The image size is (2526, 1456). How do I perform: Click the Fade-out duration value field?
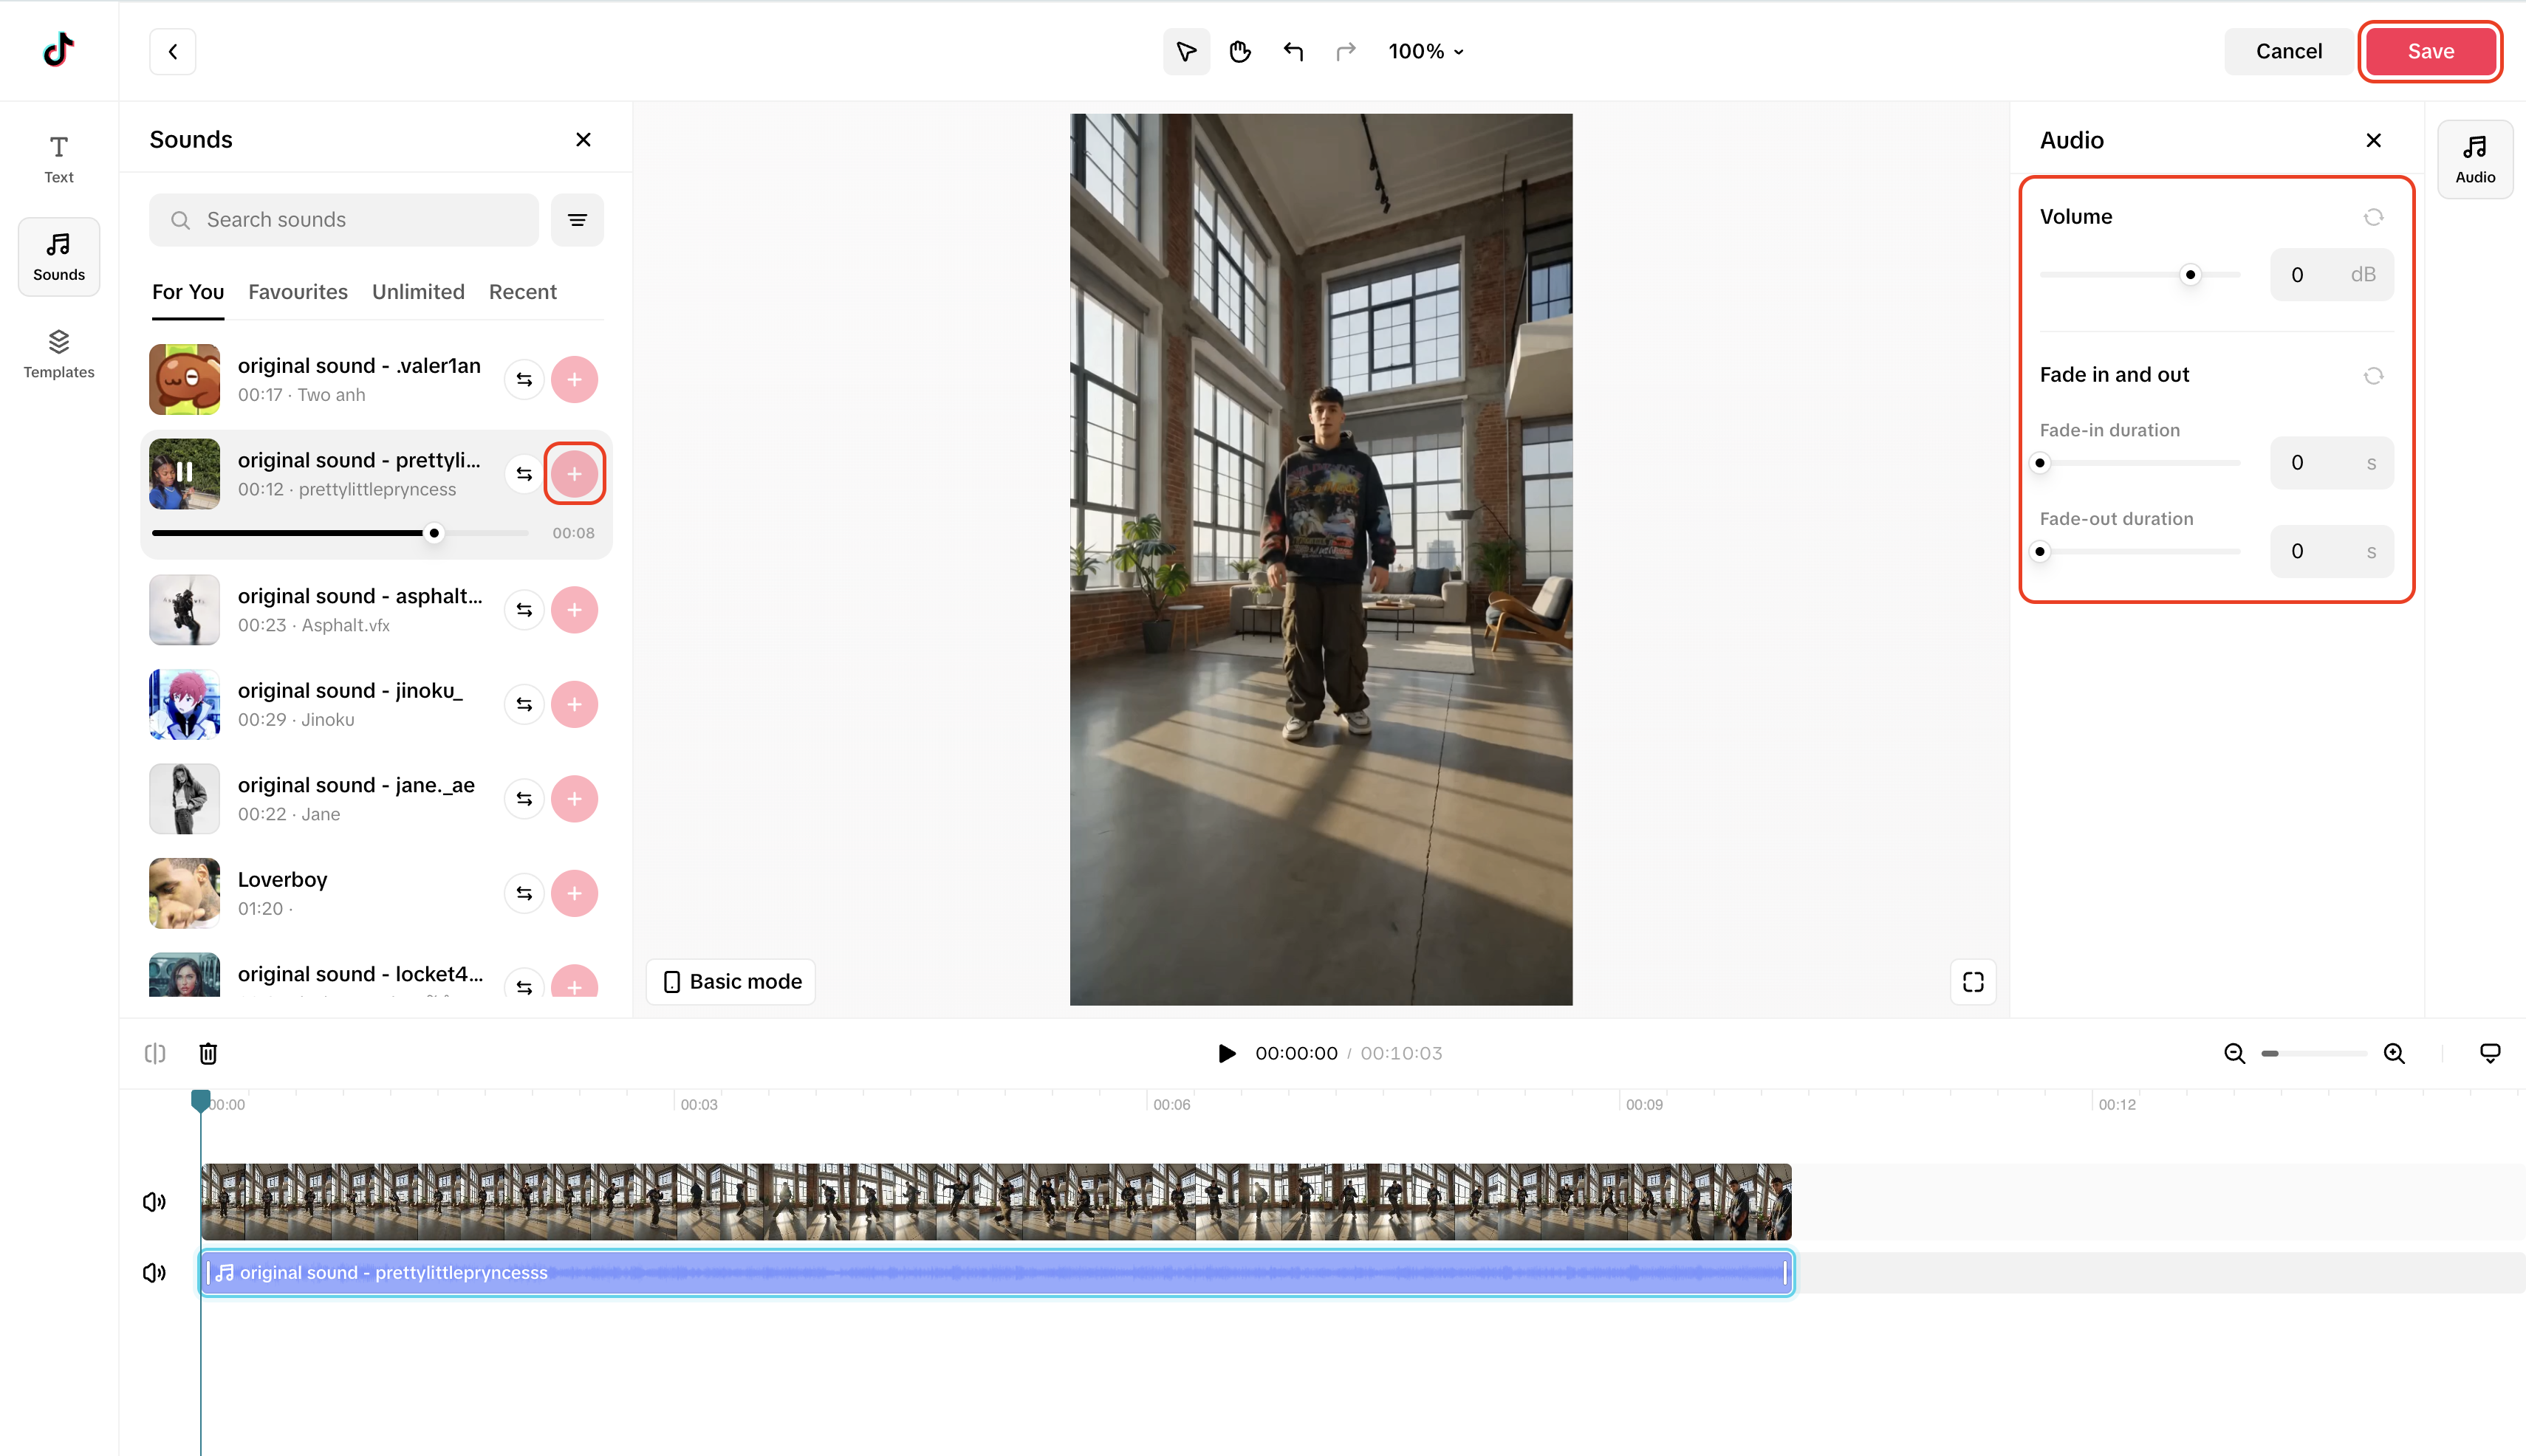coord(2332,552)
